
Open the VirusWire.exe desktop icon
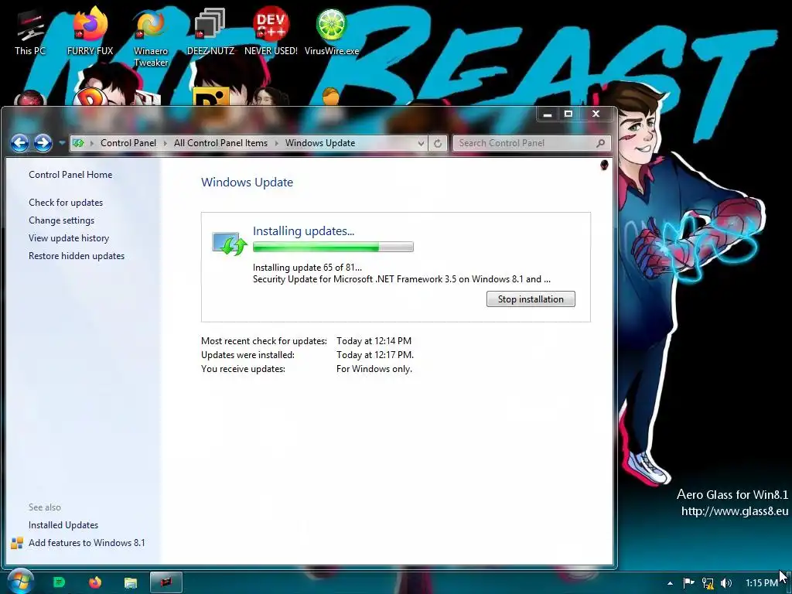click(331, 31)
